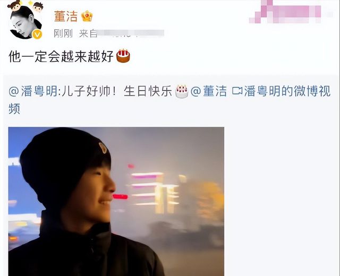Viewport: 340px width, 276px height.
Task: Click the 刚刚 post timestamp
Action: (63, 33)
